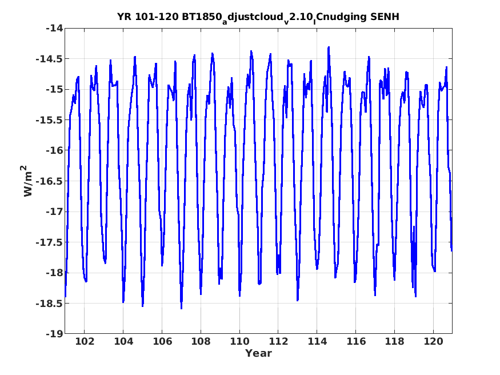Screen dimensions: 500x375
Task: Click the y-axis tick label '-14.5'
Action: pyautogui.click(x=49, y=59)
